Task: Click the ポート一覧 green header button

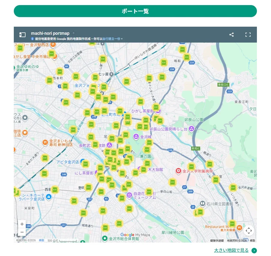Action: click(x=135, y=11)
